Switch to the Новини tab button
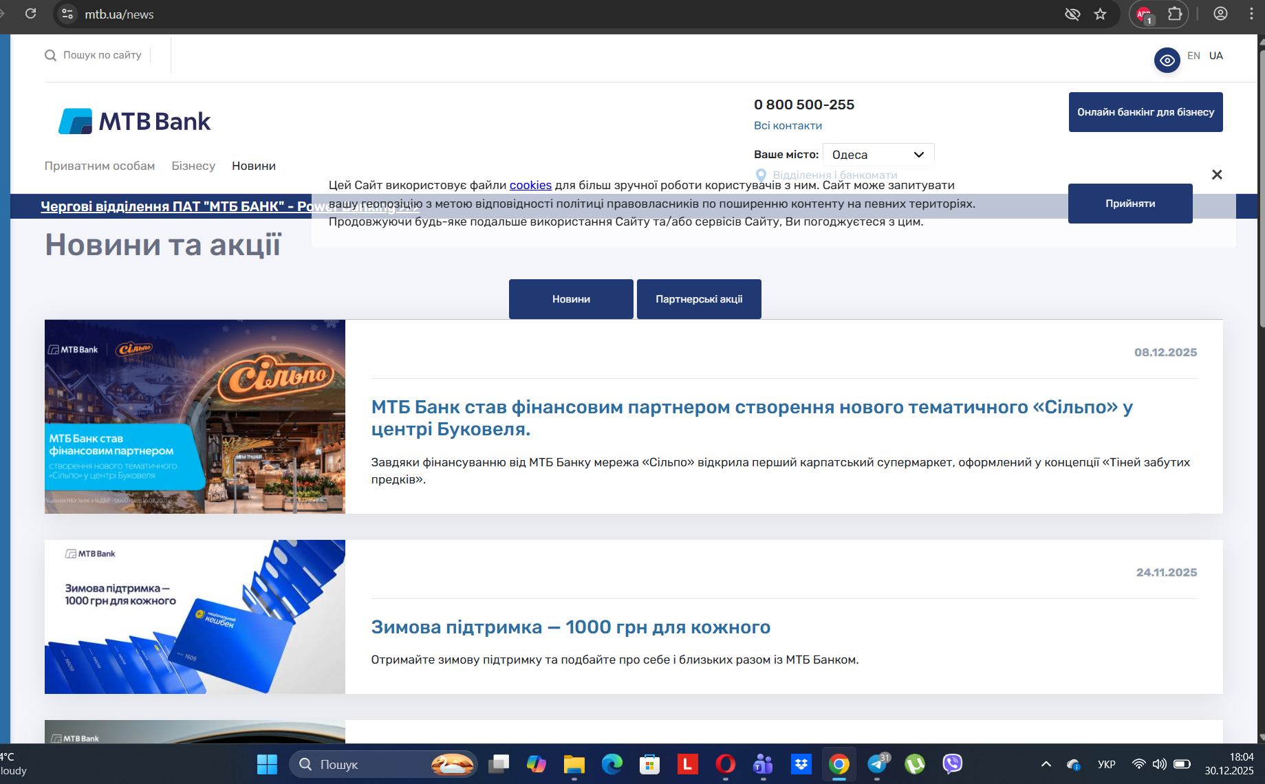 point(571,299)
